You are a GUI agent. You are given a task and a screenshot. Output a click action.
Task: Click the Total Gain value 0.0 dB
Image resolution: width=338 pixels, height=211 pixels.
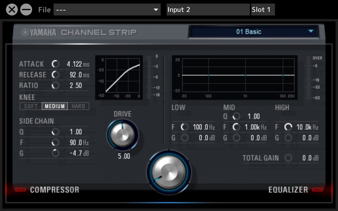311,158
